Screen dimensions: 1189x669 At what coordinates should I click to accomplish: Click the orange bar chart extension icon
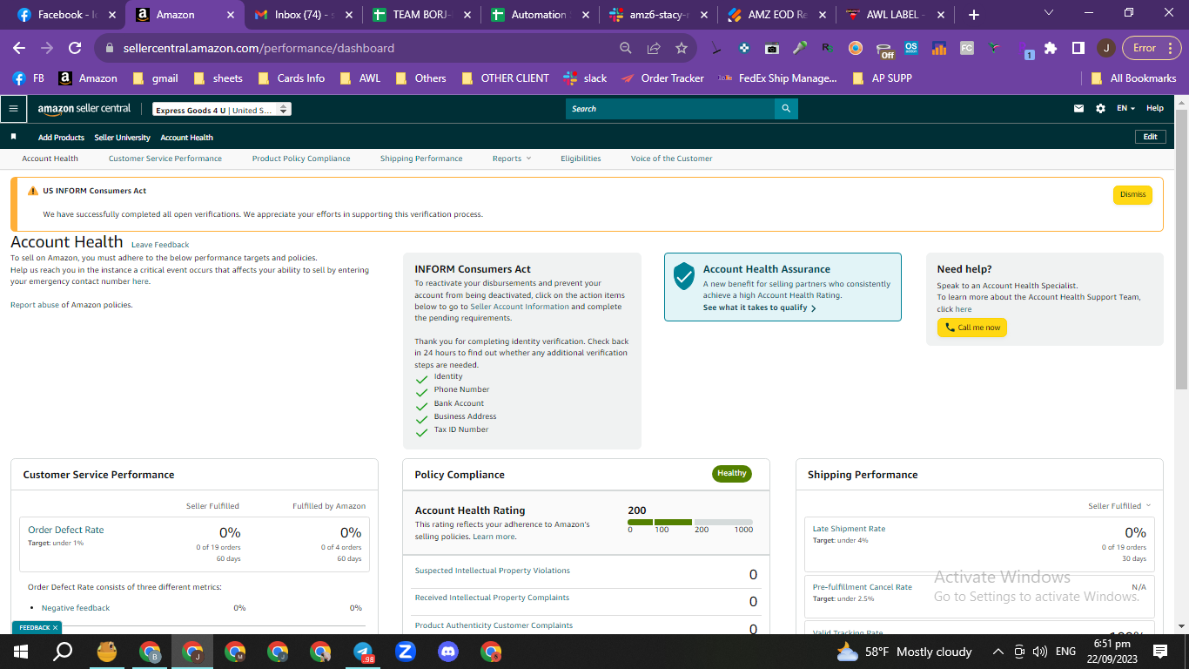pyautogui.click(x=939, y=48)
